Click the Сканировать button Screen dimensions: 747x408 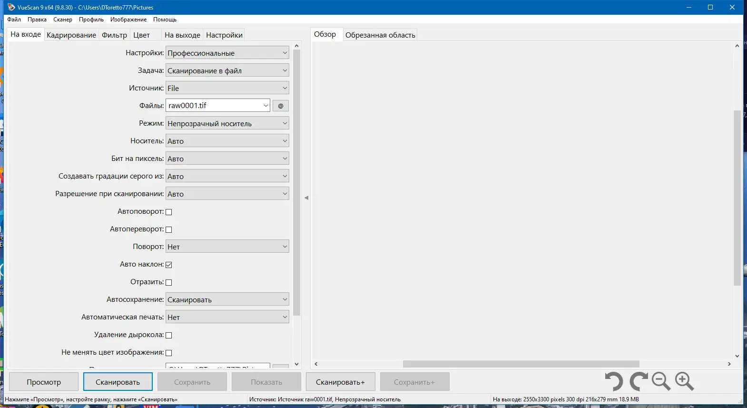118,382
